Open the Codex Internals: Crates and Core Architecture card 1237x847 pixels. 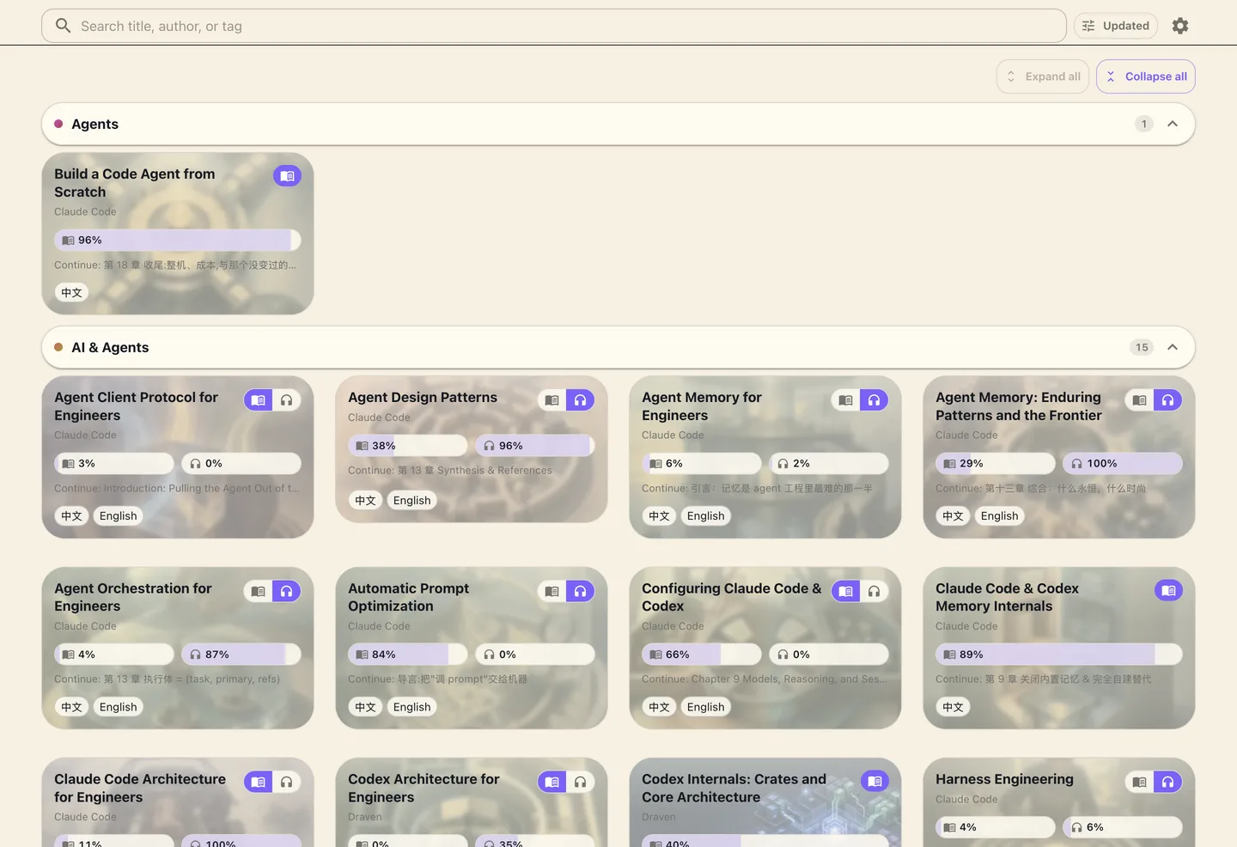[765, 802]
